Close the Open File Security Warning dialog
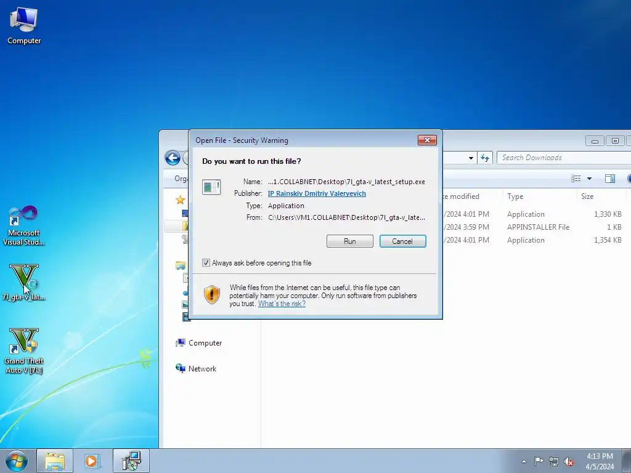Screen dimensions: 631x473 tap(427, 140)
